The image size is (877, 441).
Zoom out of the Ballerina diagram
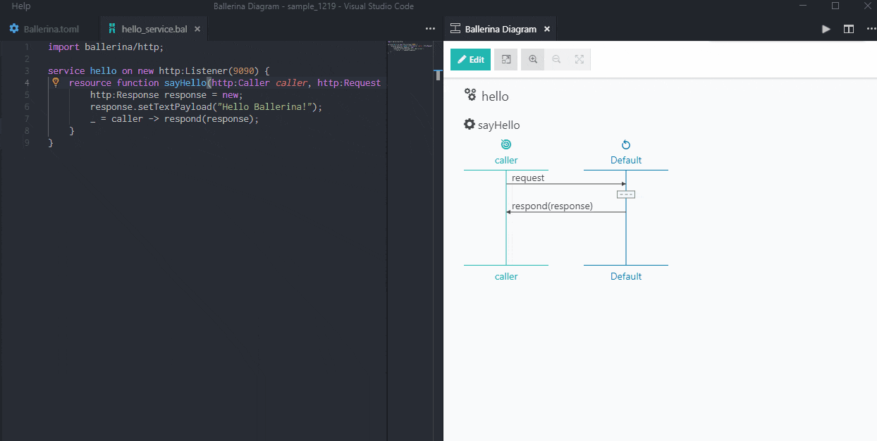tap(556, 60)
